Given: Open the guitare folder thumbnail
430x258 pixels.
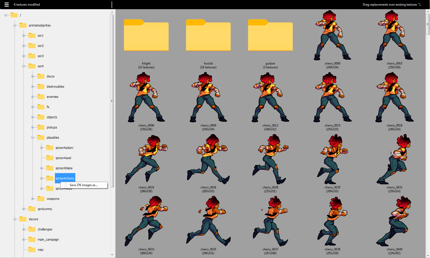Looking at the screenshot, I should [270, 35].
